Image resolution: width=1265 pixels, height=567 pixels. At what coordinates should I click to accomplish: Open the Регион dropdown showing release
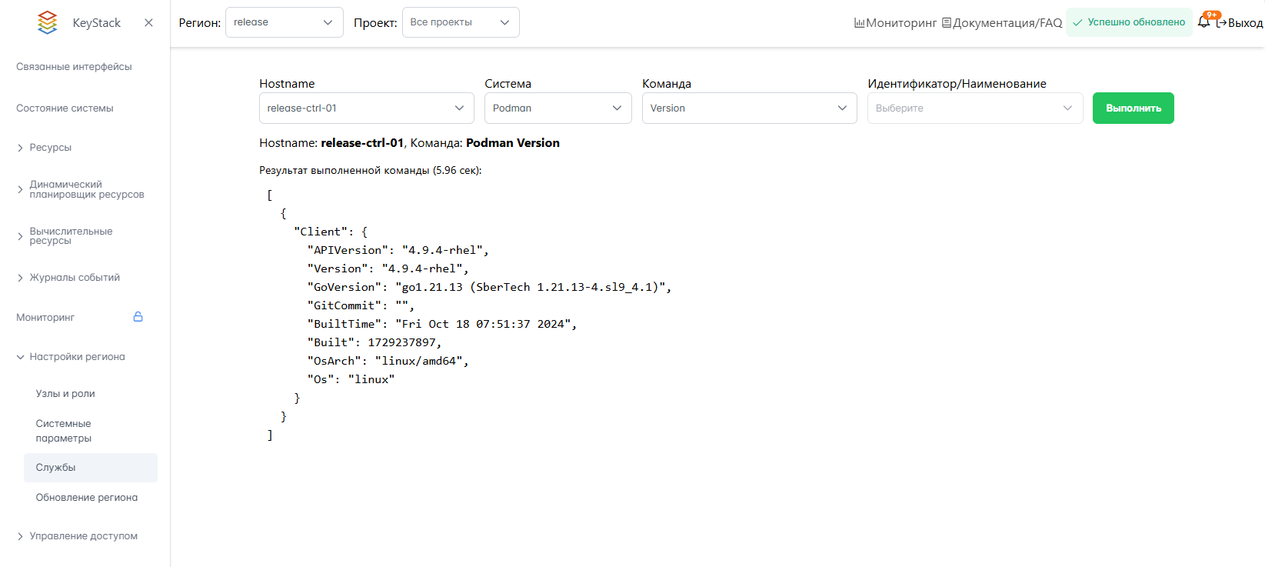[x=284, y=22]
